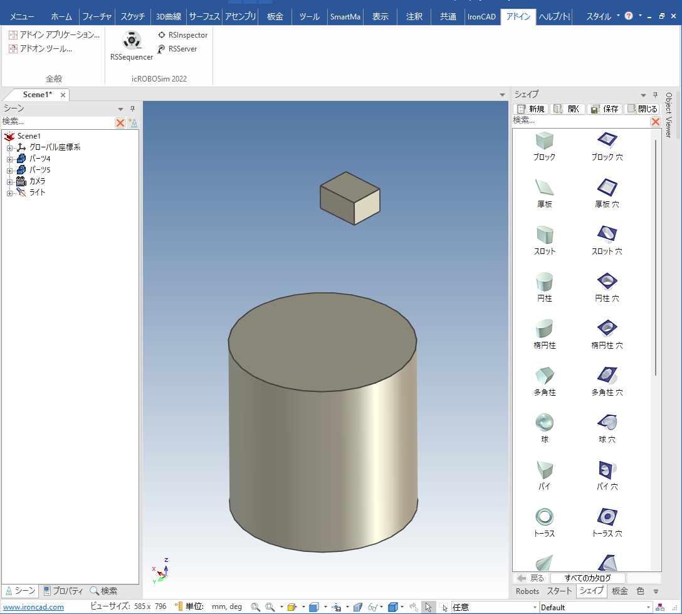The height and width of the screenshot is (614, 682).
Task: Open the 任意 selection filter dropdown
Action: (x=535, y=607)
